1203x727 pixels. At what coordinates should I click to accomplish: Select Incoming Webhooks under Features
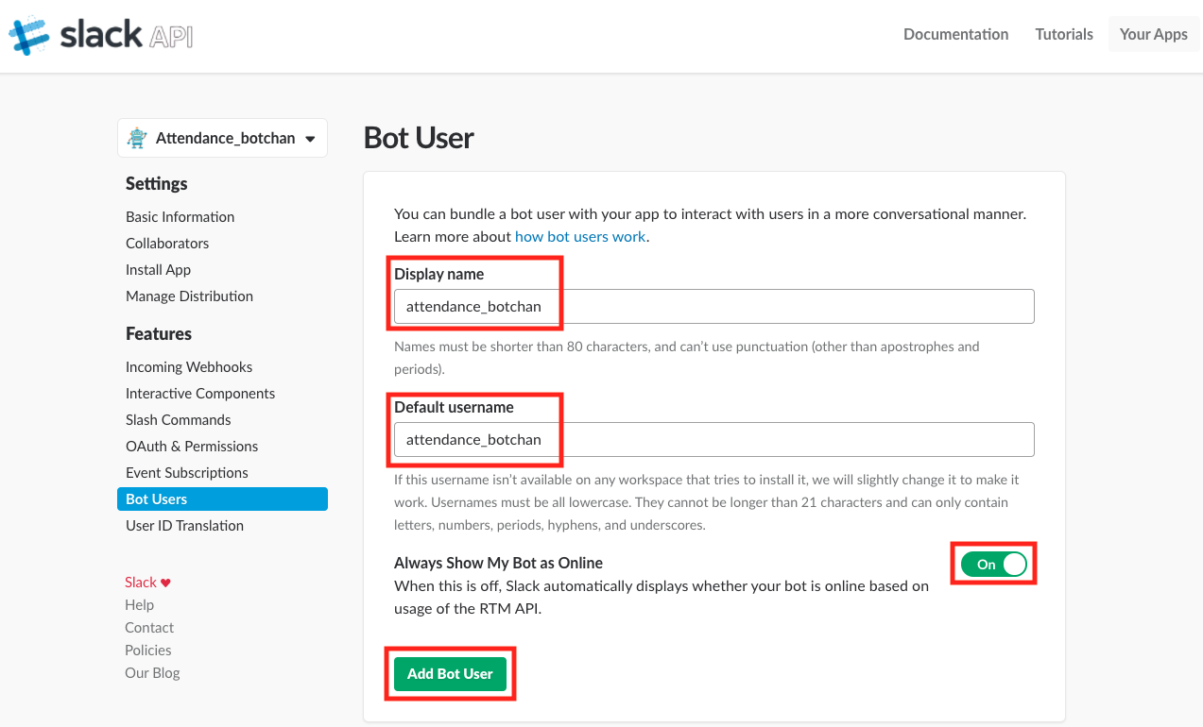click(189, 366)
